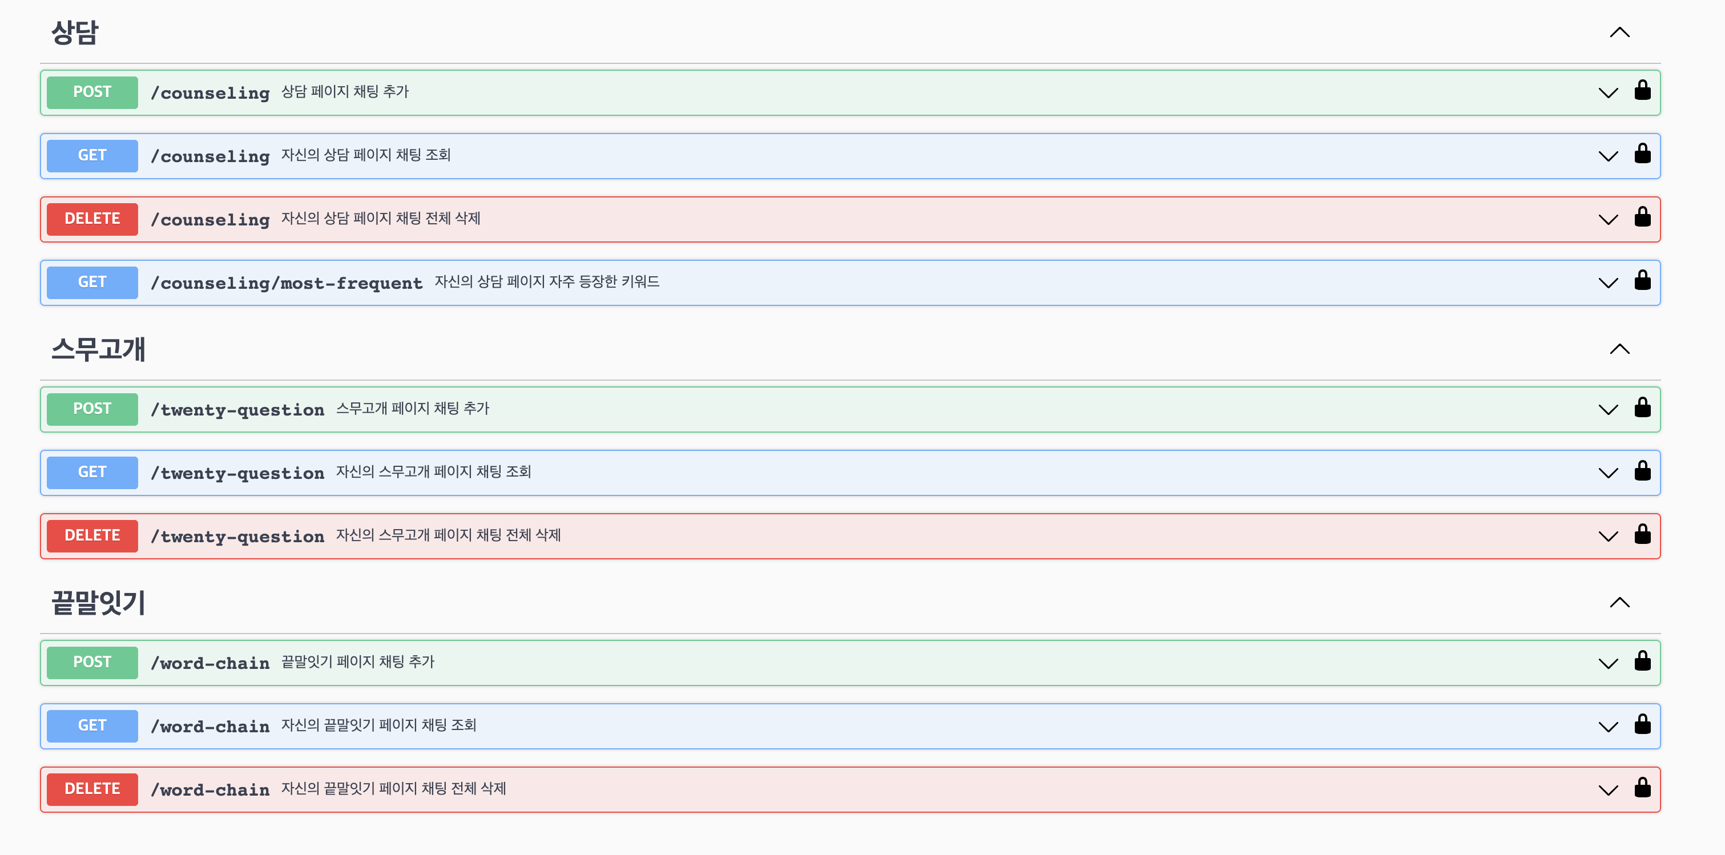Click the POST badge for /counseling

click(92, 92)
